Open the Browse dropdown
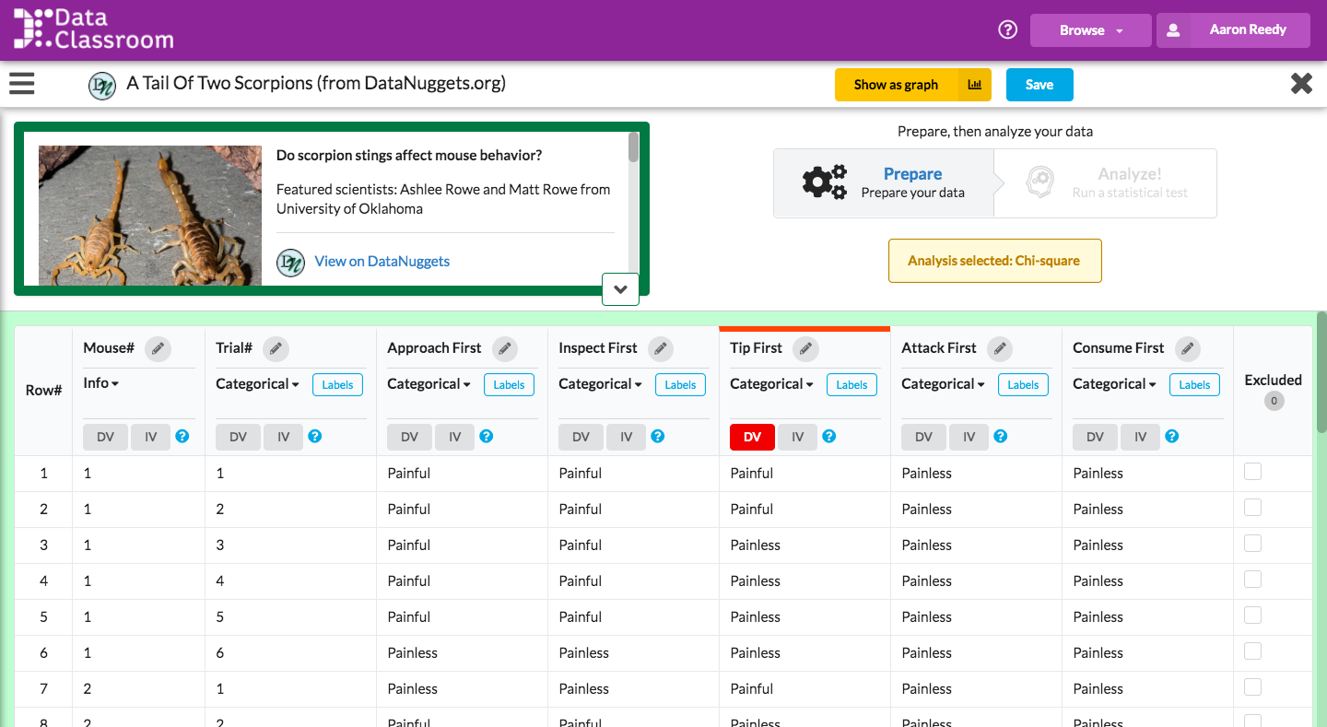The height and width of the screenshot is (727, 1327). pos(1090,29)
